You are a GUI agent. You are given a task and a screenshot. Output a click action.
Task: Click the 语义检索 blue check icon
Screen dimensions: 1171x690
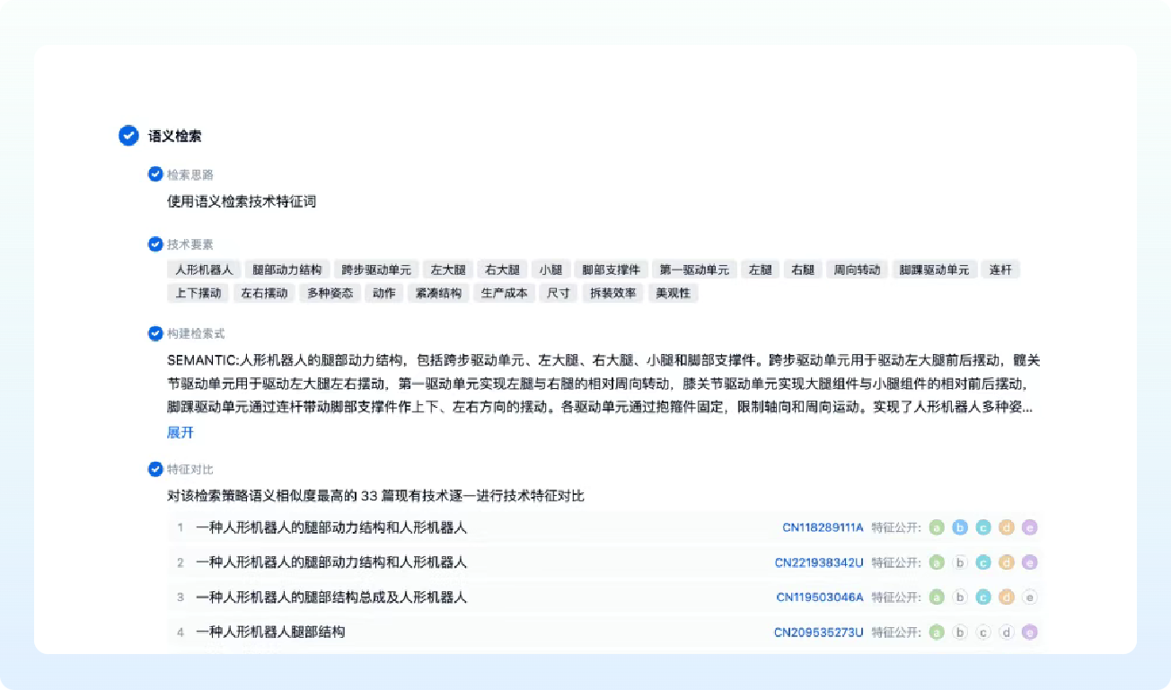(128, 136)
